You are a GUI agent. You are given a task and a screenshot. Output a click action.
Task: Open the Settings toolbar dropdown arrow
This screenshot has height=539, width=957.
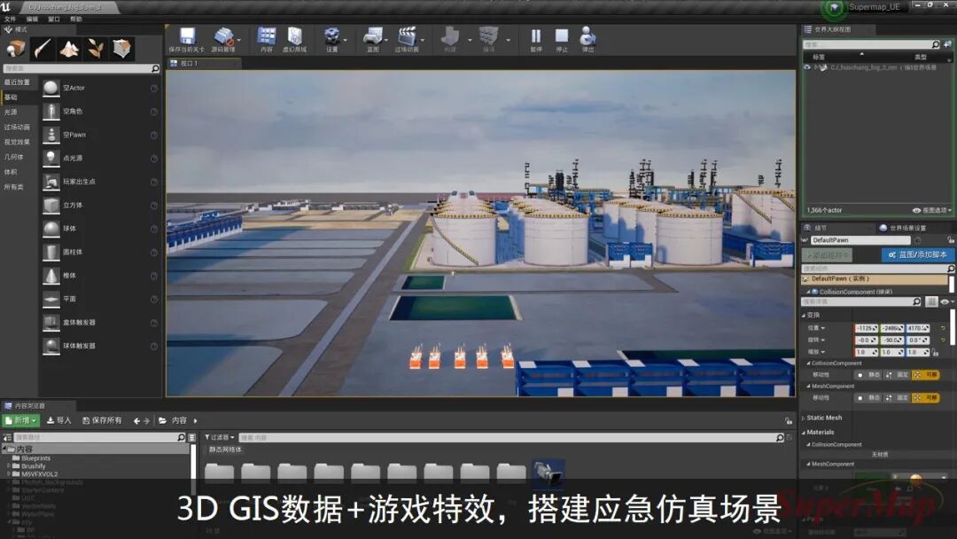pyautogui.click(x=346, y=40)
